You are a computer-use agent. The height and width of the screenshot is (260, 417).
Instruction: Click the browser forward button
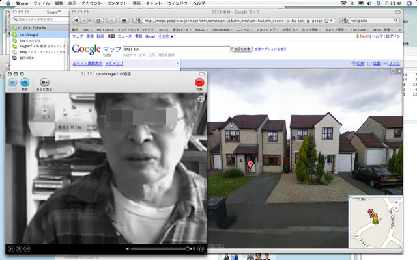click(x=84, y=20)
